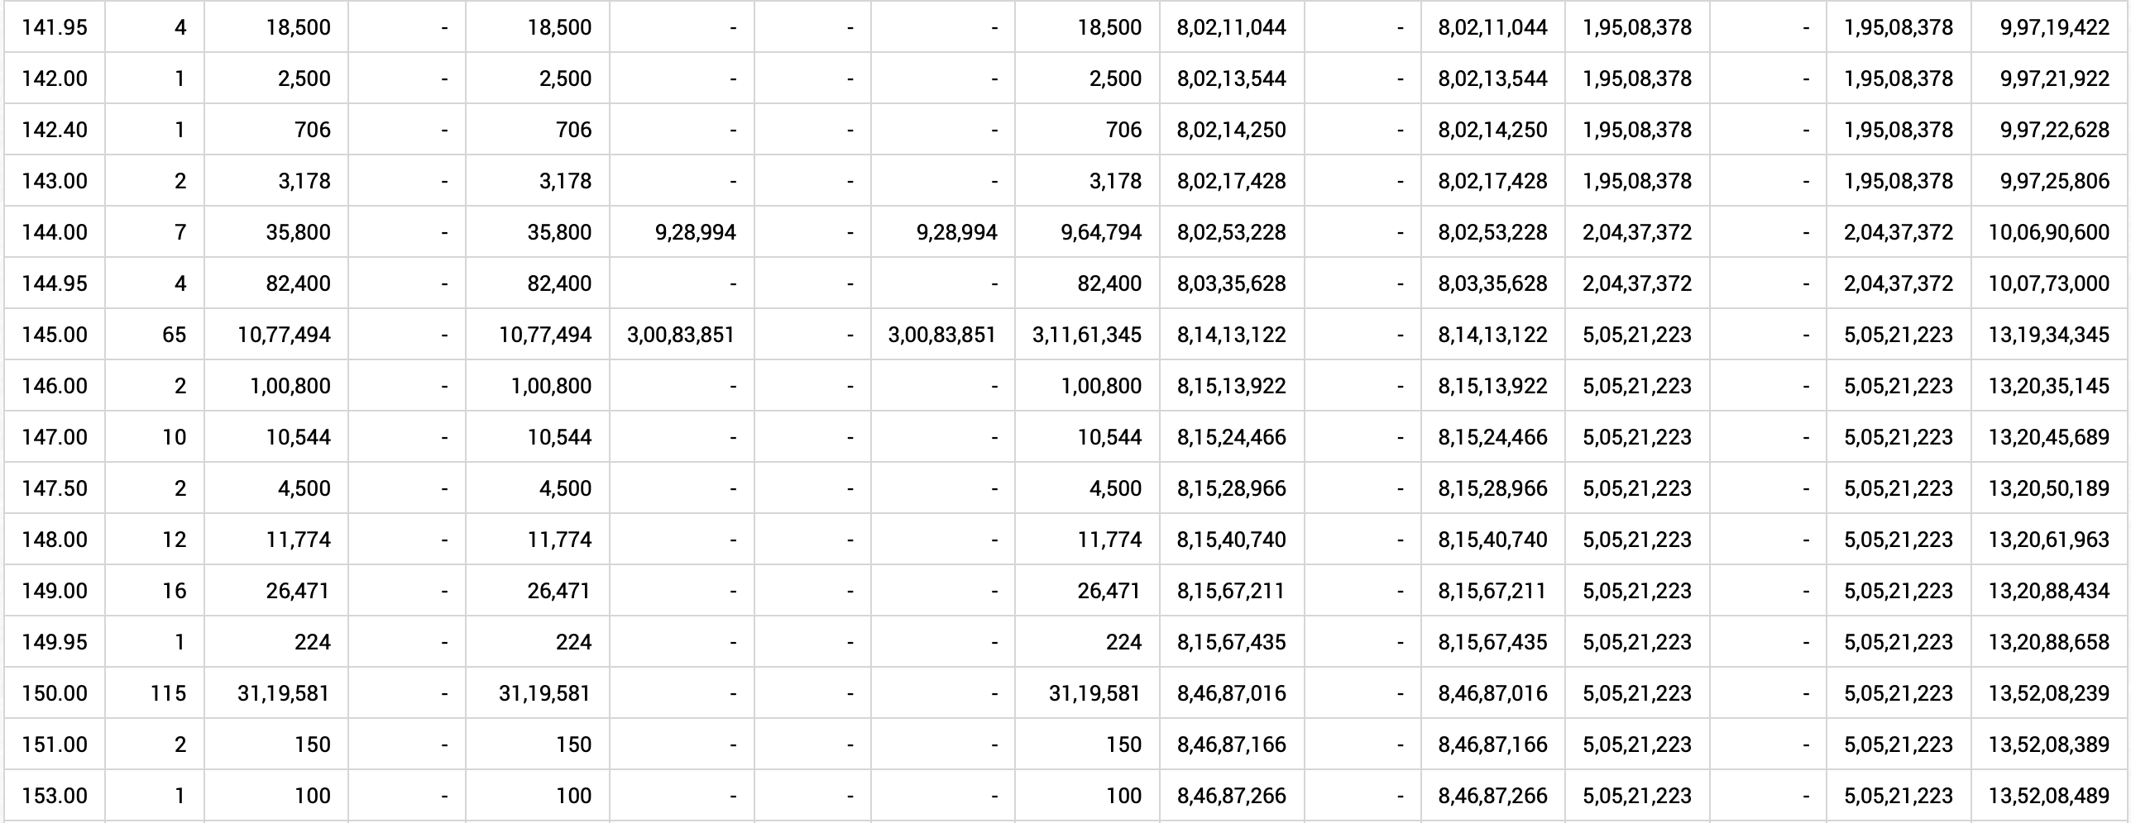The width and height of the screenshot is (2131, 823).
Task: Click the 150.00 price cell
Action: (55, 693)
